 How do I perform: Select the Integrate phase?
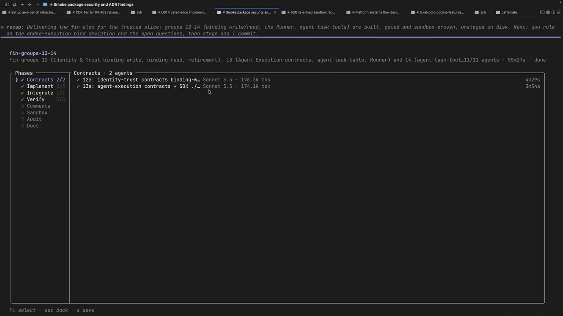click(43, 93)
